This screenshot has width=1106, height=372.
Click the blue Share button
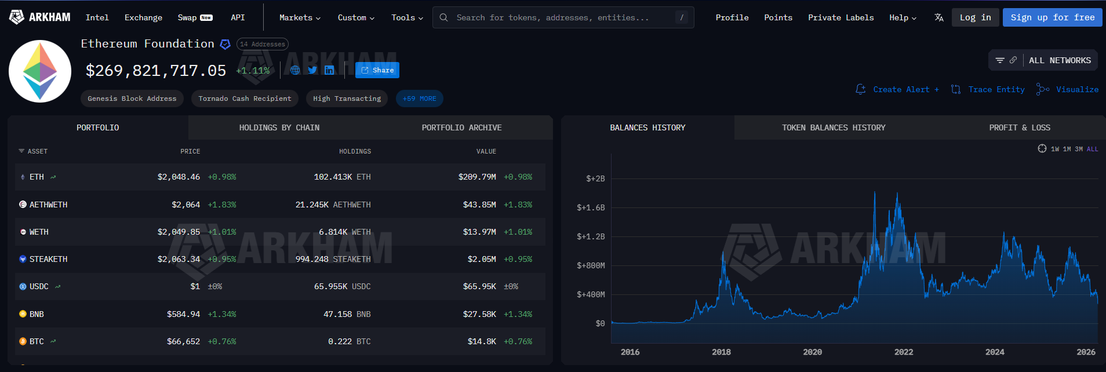(x=377, y=70)
